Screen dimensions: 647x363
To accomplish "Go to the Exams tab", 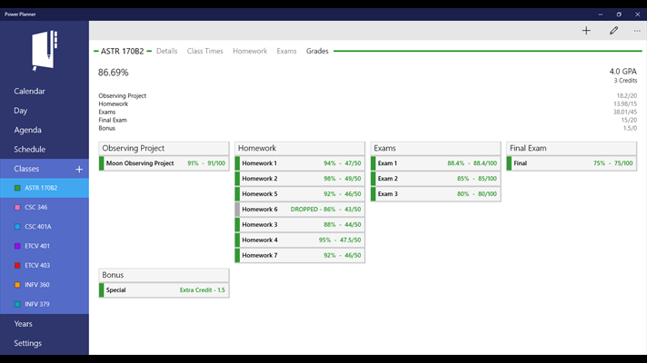I will (286, 52).
